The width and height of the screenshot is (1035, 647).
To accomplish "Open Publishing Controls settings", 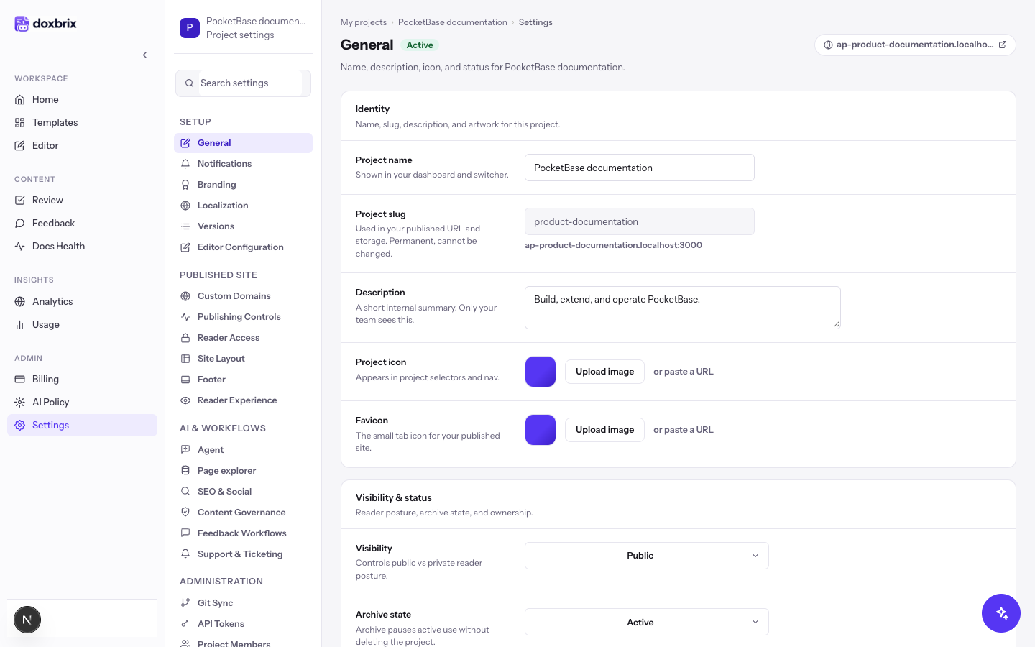I will point(243,317).
